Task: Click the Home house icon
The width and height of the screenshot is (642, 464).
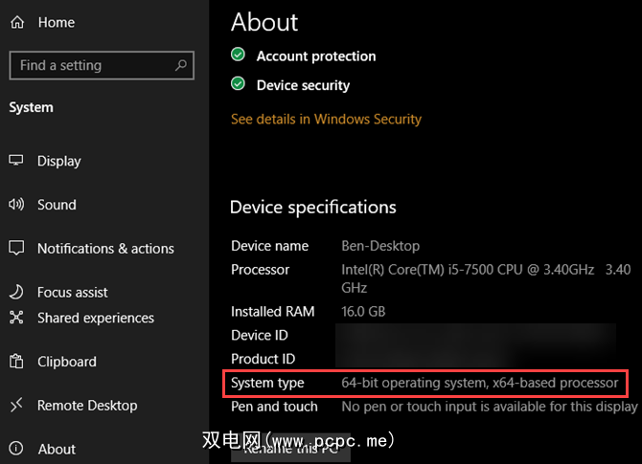Action: pos(16,23)
